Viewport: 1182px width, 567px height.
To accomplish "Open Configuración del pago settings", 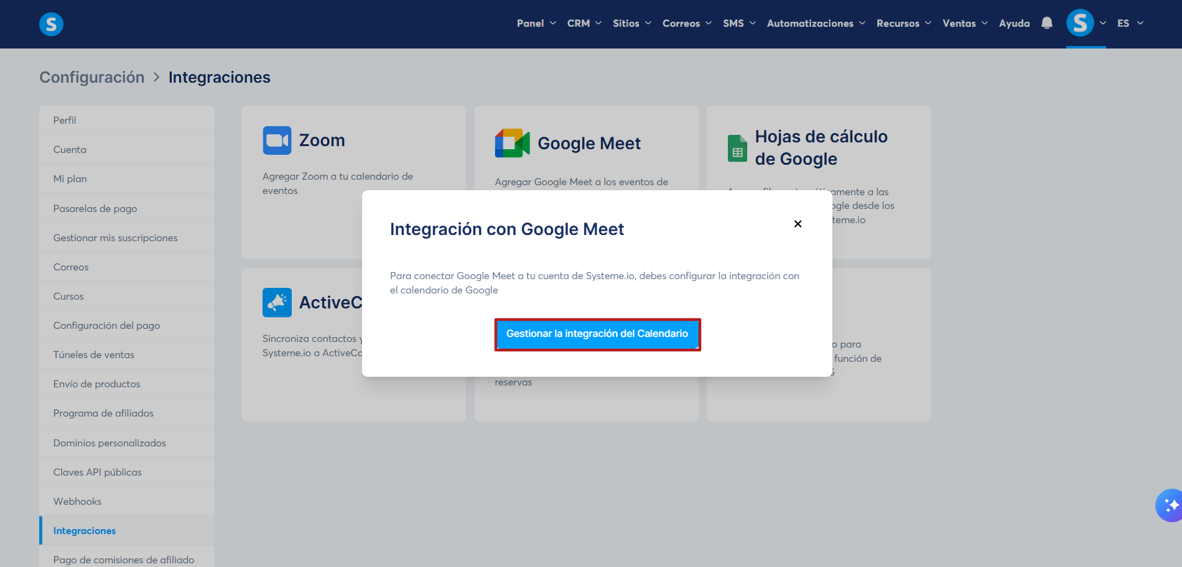I will [127, 325].
